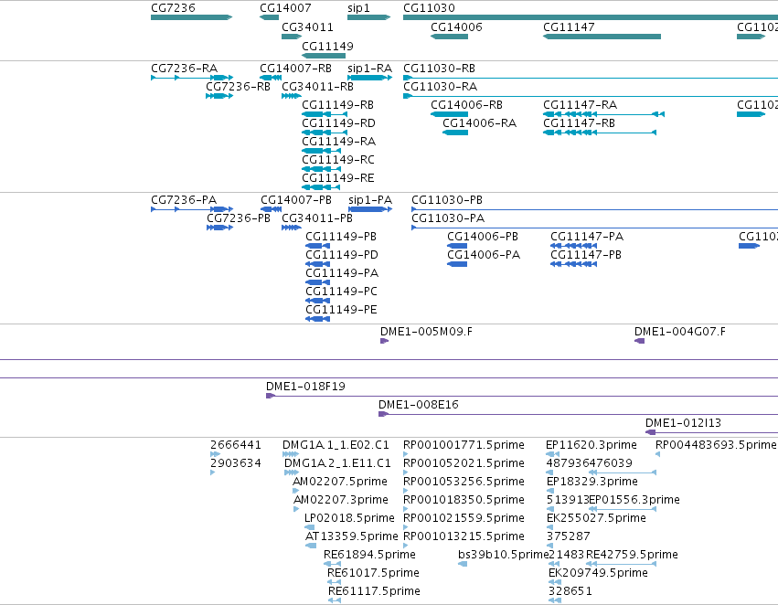Viewport: 778px width, 605px height.
Task: Click EST bs39b10.5prime
Action: pyautogui.click(x=463, y=564)
